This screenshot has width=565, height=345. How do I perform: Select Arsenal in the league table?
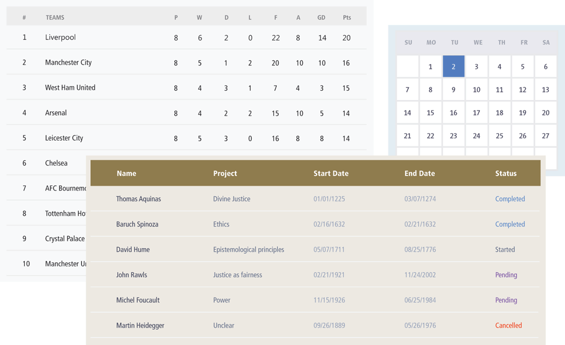[x=56, y=113]
